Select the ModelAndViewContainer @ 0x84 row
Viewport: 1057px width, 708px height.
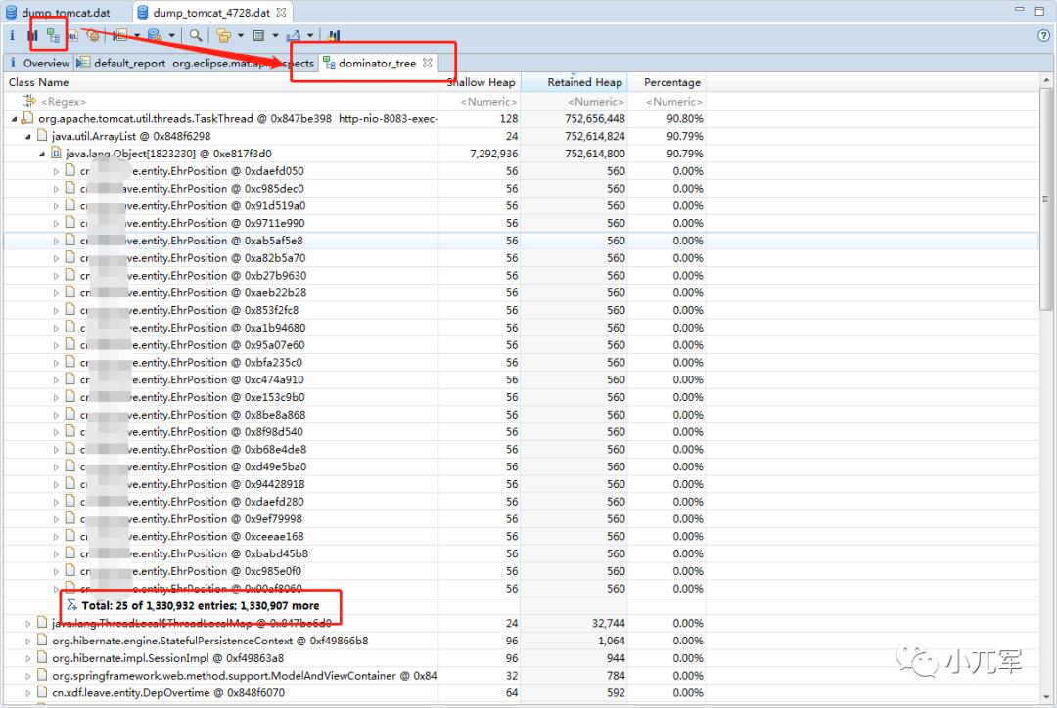tap(521, 676)
